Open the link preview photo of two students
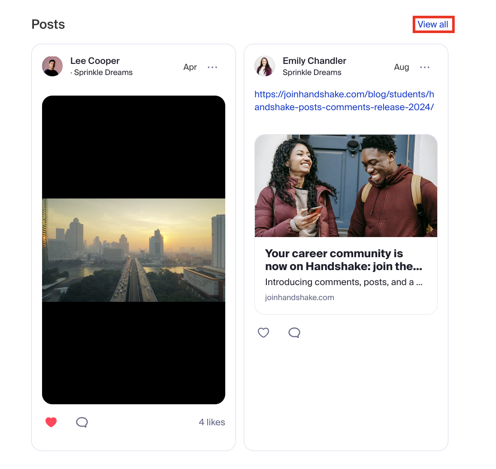 coord(346,186)
